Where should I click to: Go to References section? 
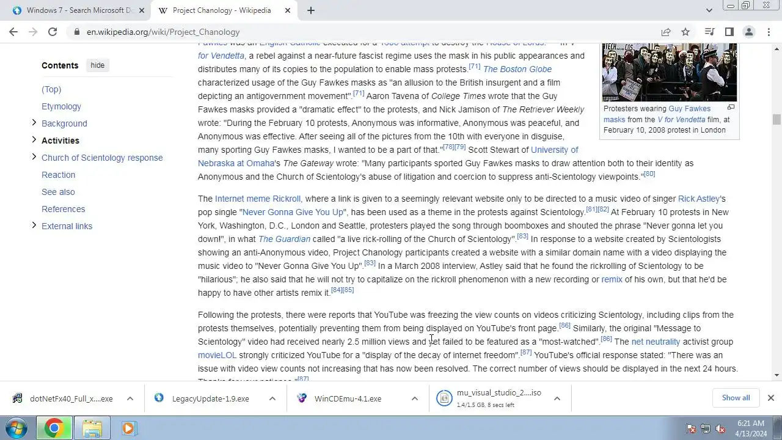[63, 209]
